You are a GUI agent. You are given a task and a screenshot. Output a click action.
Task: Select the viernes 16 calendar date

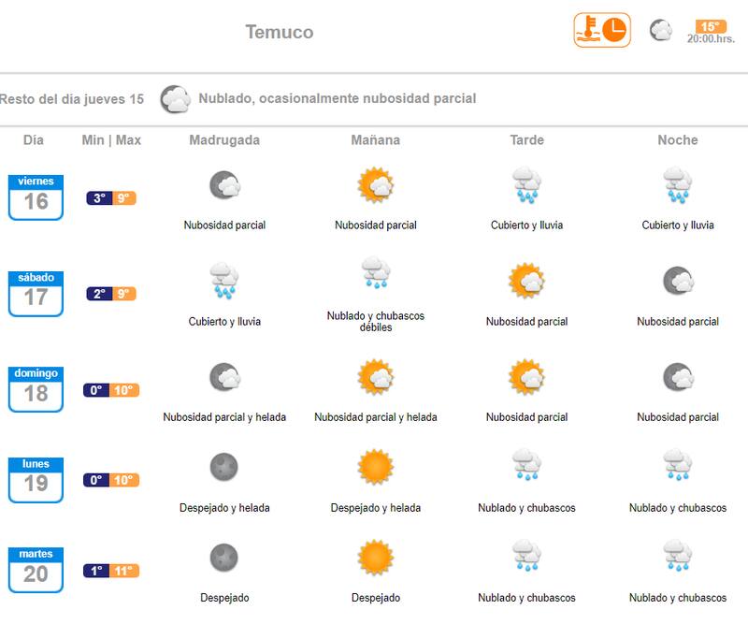point(36,196)
